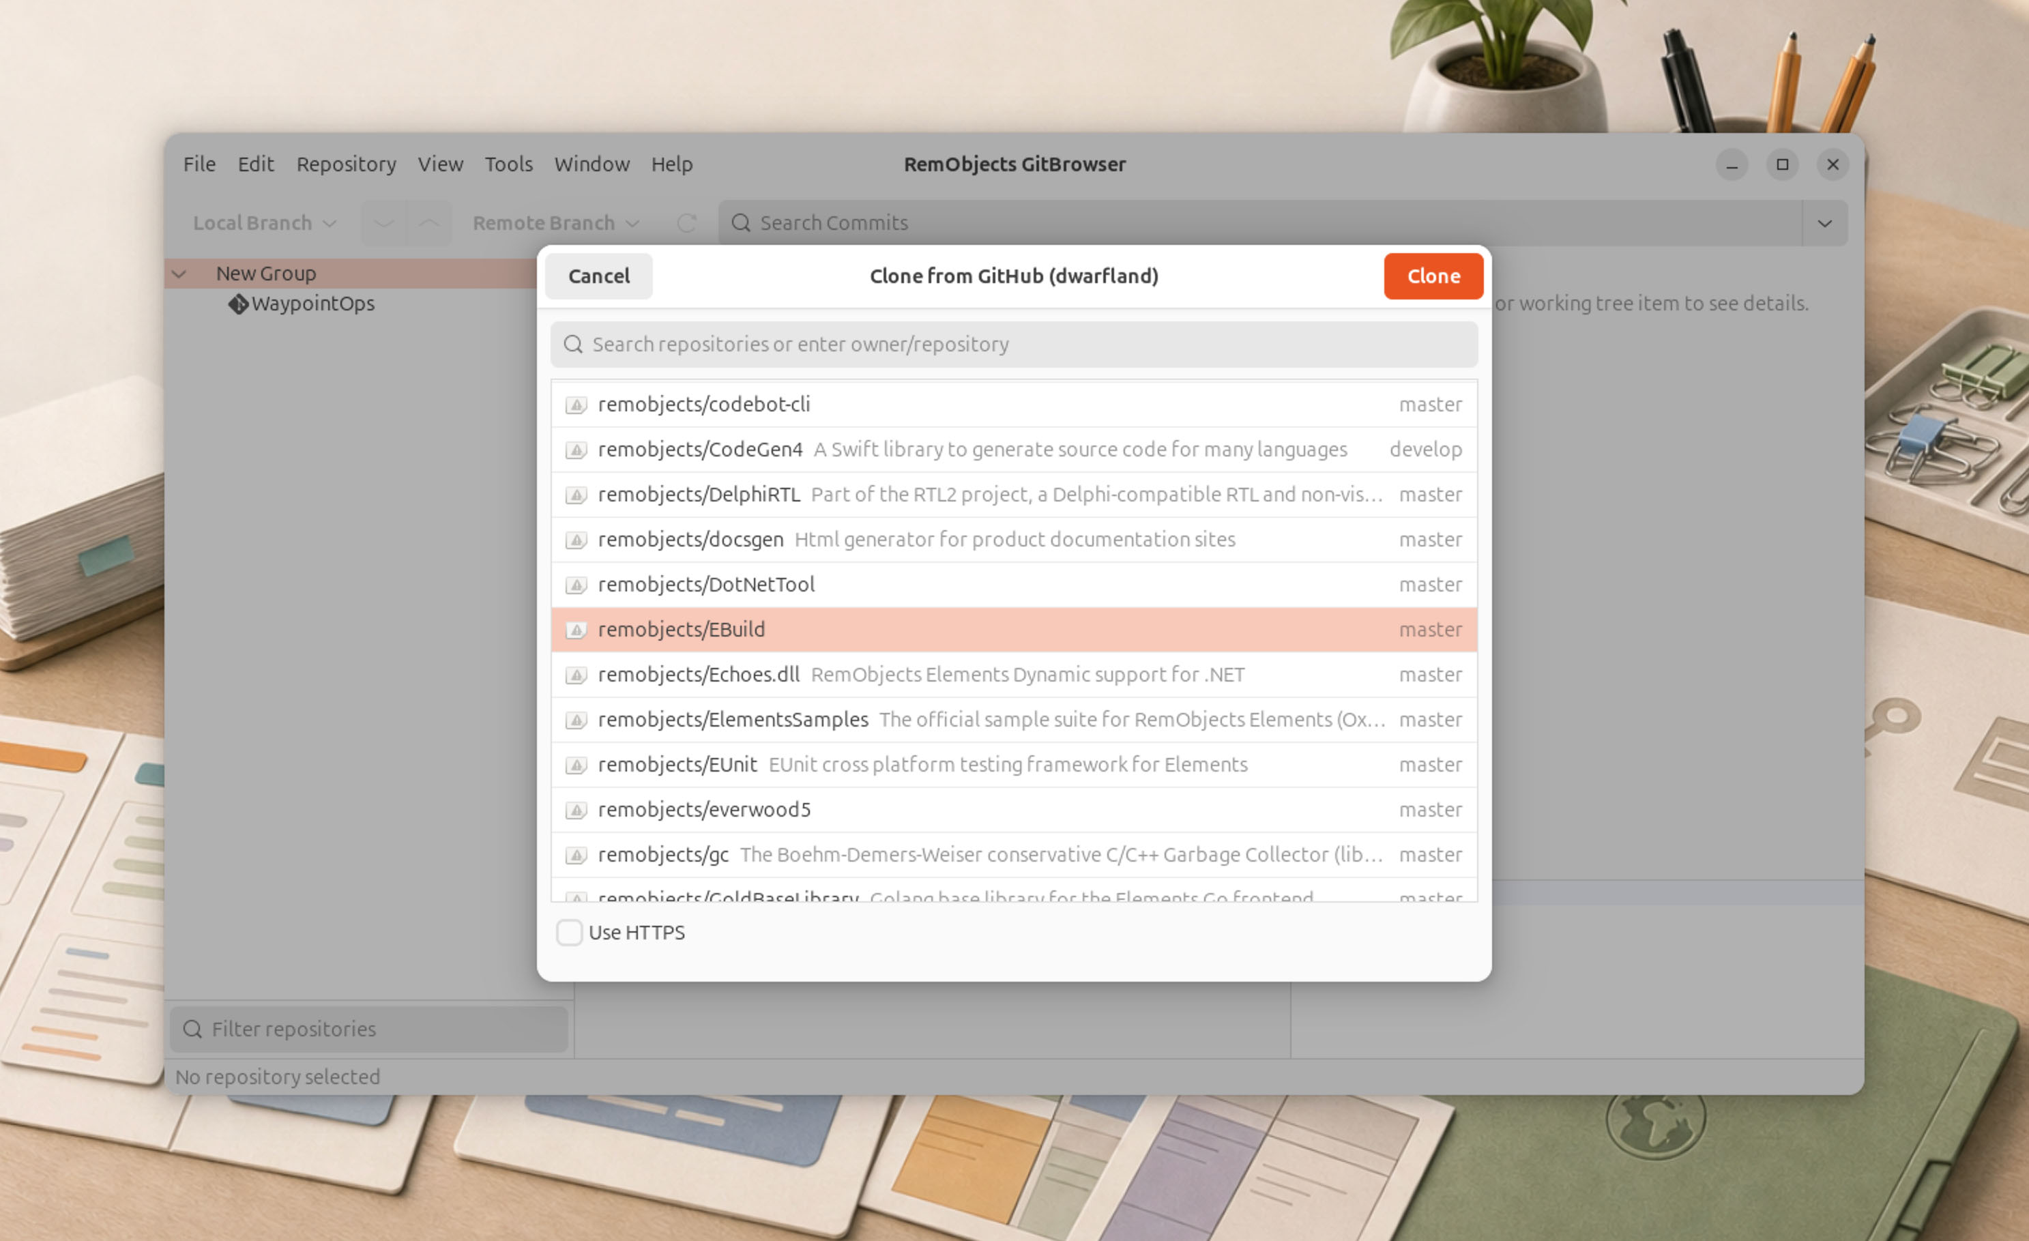2029x1241 pixels.
Task: Open the File menu
Action: click(199, 164)
